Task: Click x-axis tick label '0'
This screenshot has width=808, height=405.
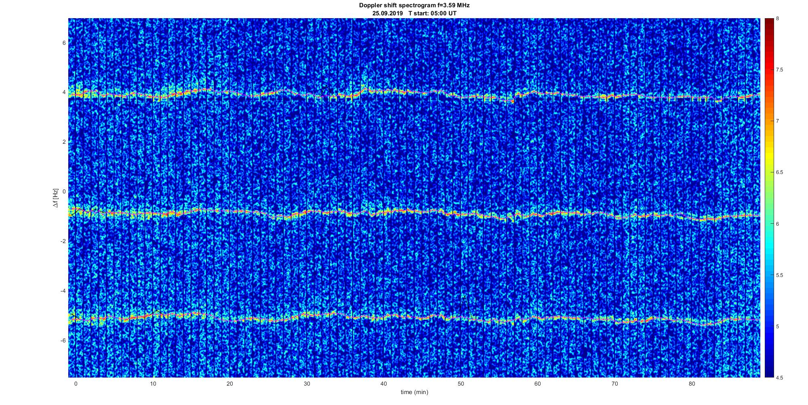Action: (76, 384)
